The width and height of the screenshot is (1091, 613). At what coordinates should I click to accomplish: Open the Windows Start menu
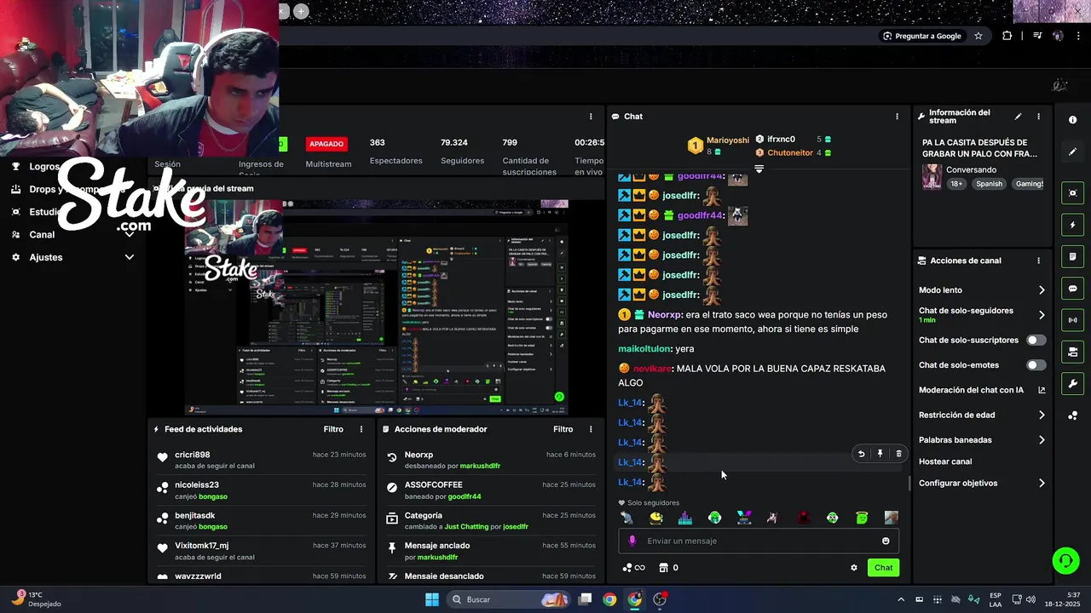pyautogui.click(x=432, y=599)
